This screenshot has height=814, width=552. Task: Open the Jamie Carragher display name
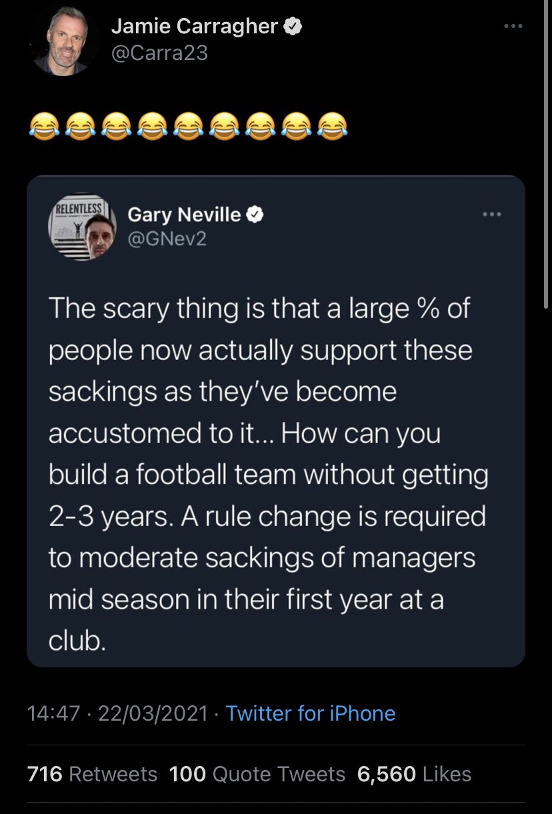point(195,26)
